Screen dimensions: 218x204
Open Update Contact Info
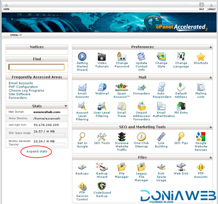[141, 61]
